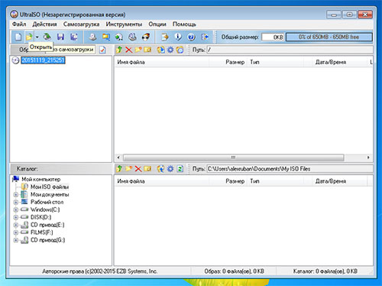Screen dimensions: 382x286
Task: Click the Refresh icon in the catalog toolbar
Action: click(x=180, y=169)
